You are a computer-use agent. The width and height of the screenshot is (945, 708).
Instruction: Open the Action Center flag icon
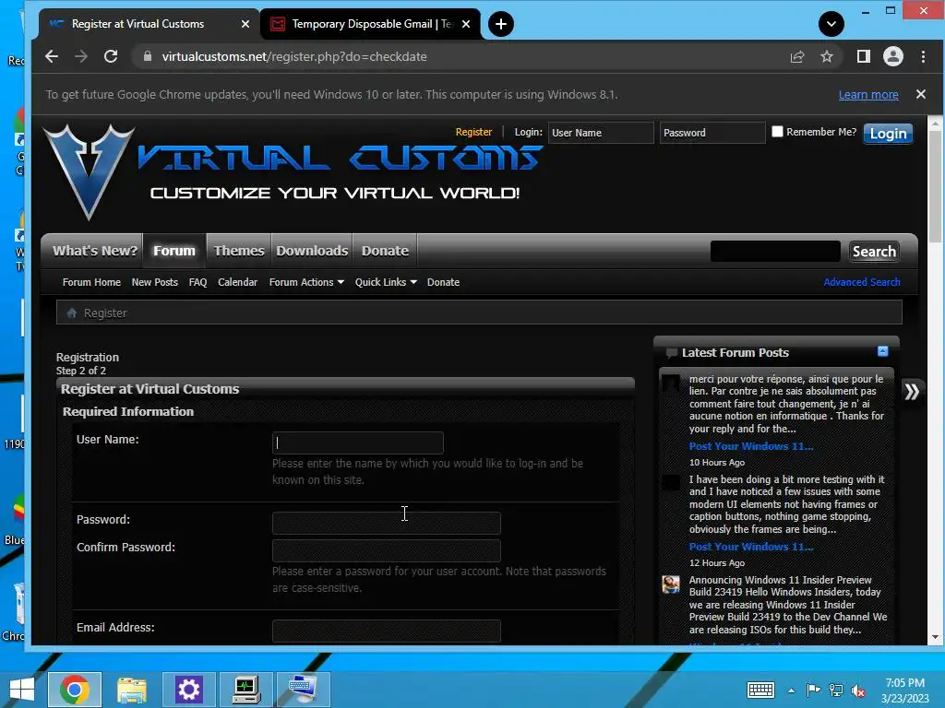[x=814, y=690]
